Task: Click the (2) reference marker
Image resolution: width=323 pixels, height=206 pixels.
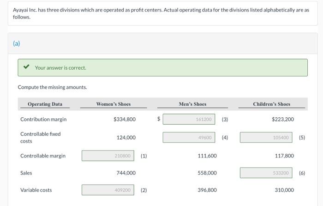Action: pyautogui.click(x=144, y=190)
